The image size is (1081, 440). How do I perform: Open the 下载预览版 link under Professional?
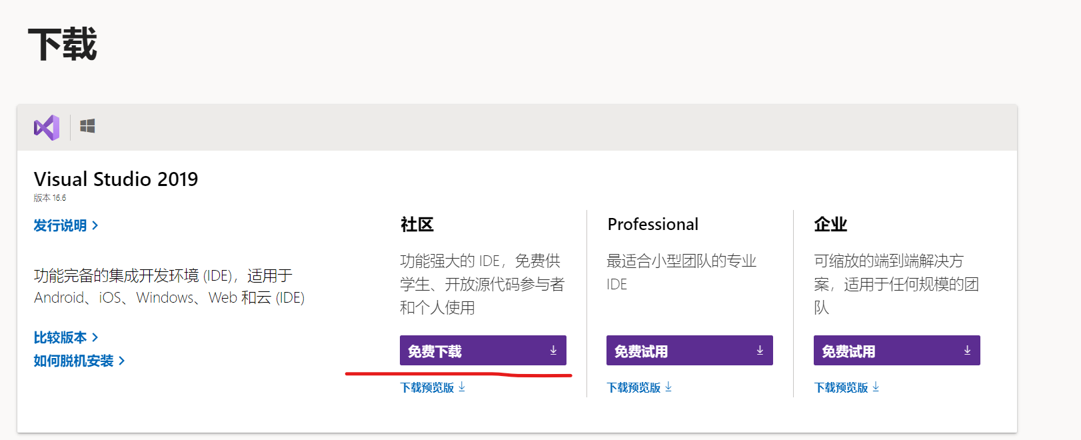pyautogui.click(x=639, y=387)
